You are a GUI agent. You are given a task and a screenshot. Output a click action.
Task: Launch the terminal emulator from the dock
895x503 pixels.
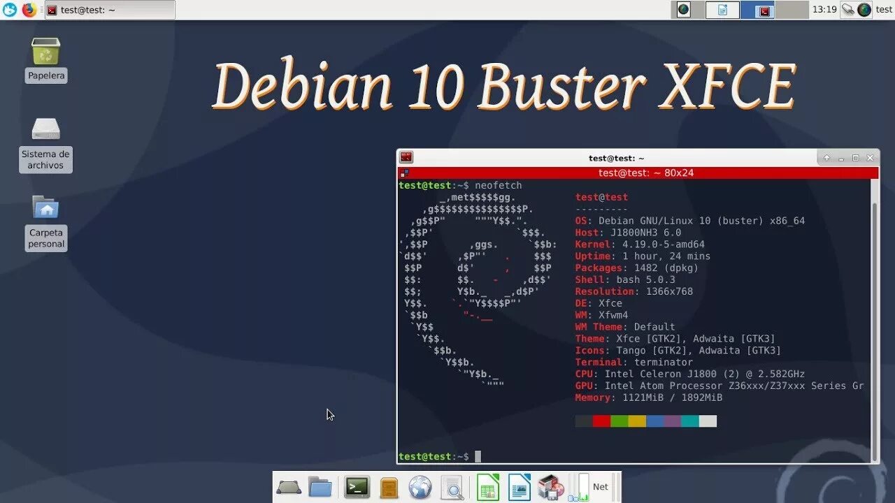pos(357,487)
